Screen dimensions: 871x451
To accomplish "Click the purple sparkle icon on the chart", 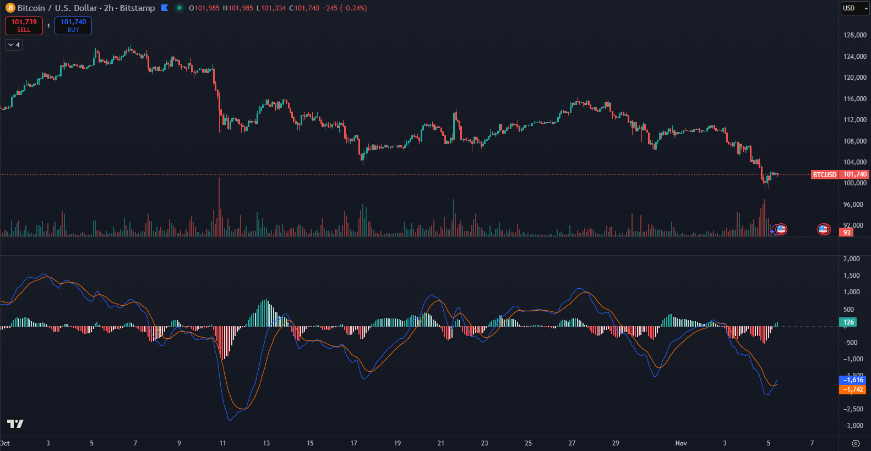I will coord(772,232).
